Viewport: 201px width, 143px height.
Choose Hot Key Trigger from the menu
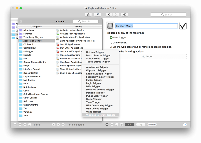coord(100,52)
